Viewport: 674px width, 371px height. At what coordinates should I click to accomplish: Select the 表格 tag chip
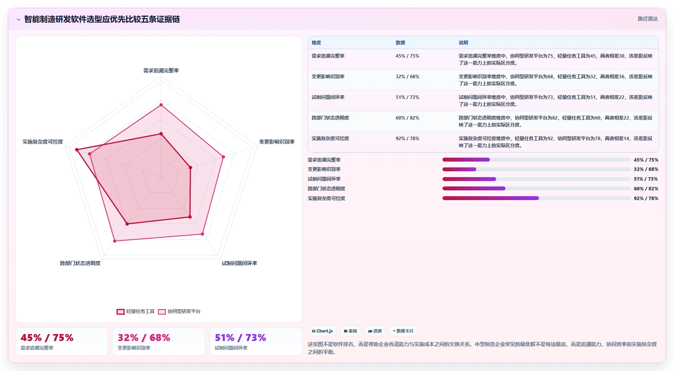click(x=350, y=331)
